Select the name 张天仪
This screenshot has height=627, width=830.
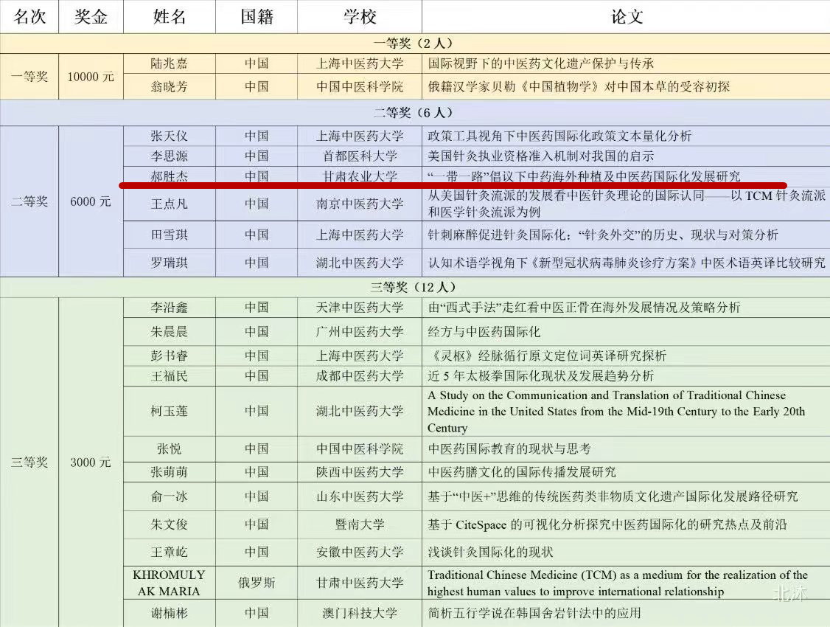tap(170, 136)
